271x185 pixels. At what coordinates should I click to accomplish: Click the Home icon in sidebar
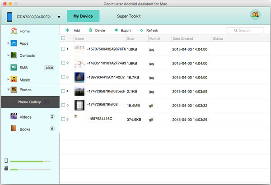coord(14,31)
